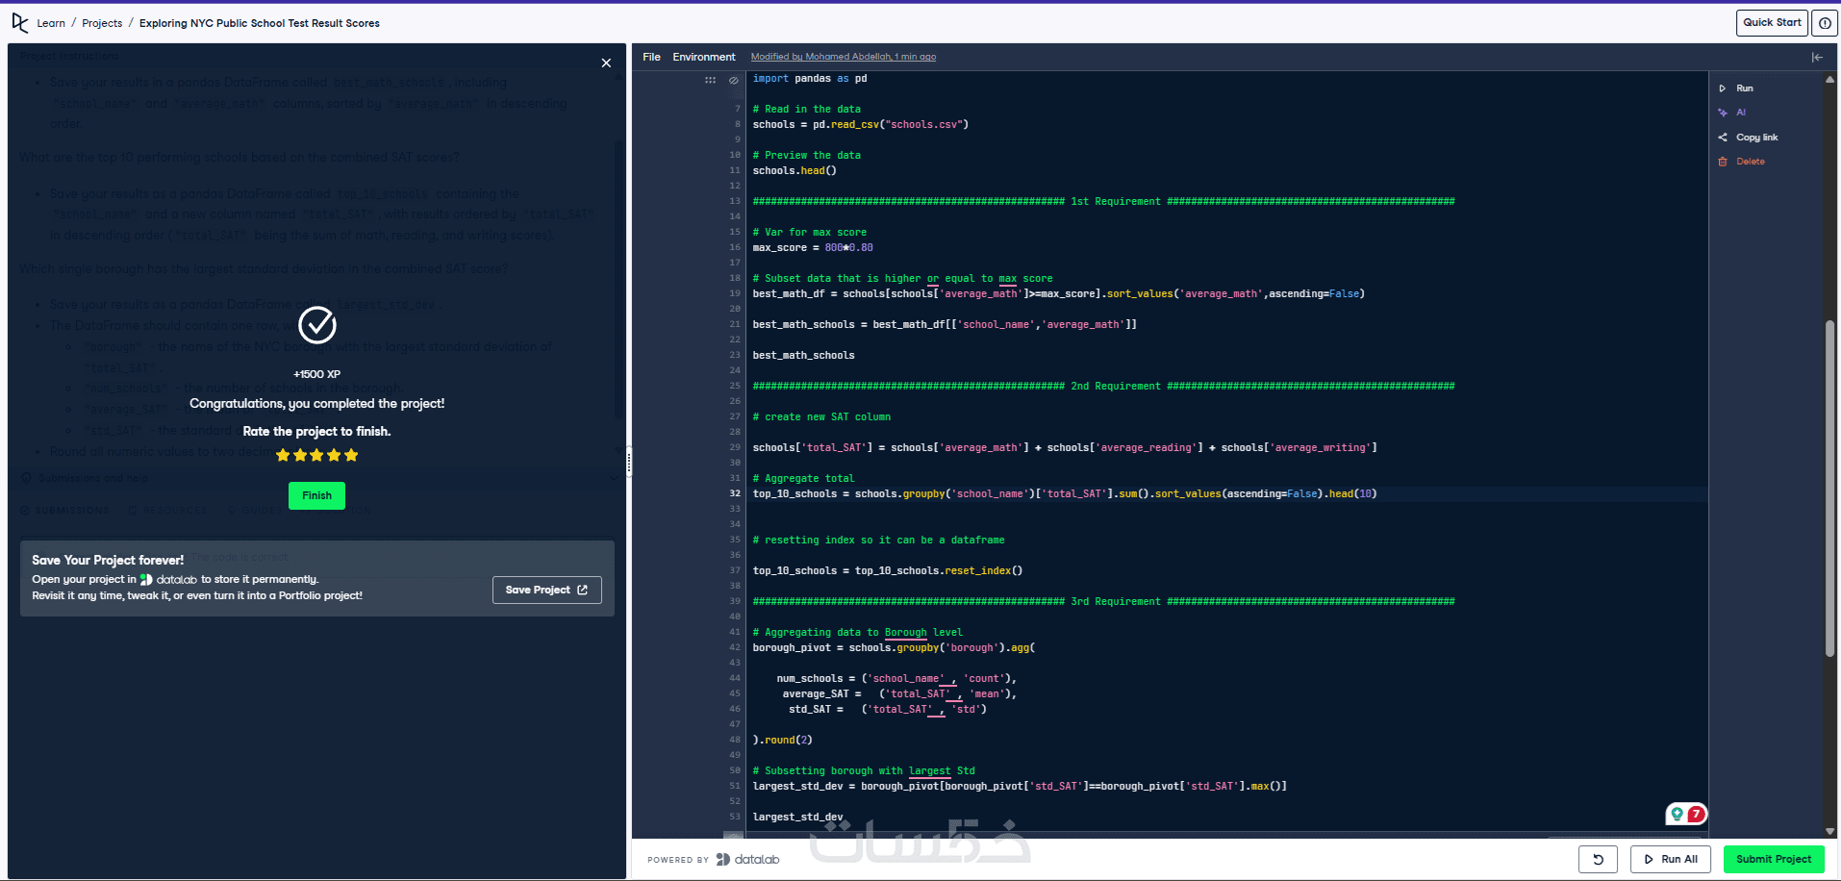Delete the current cell

click(x=1742, y=162)
